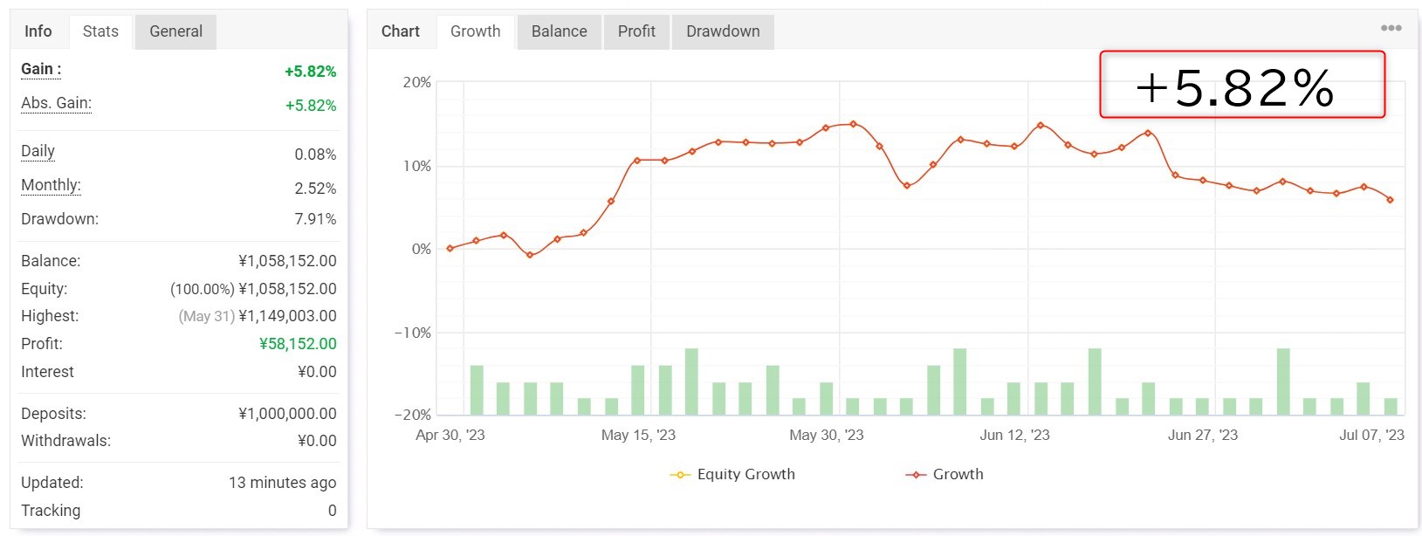Show the Balance chart tab

click(559, 31)
